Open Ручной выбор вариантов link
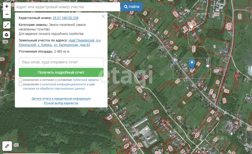The width and height of the screenshot is (252, 154). click(61, 103)
